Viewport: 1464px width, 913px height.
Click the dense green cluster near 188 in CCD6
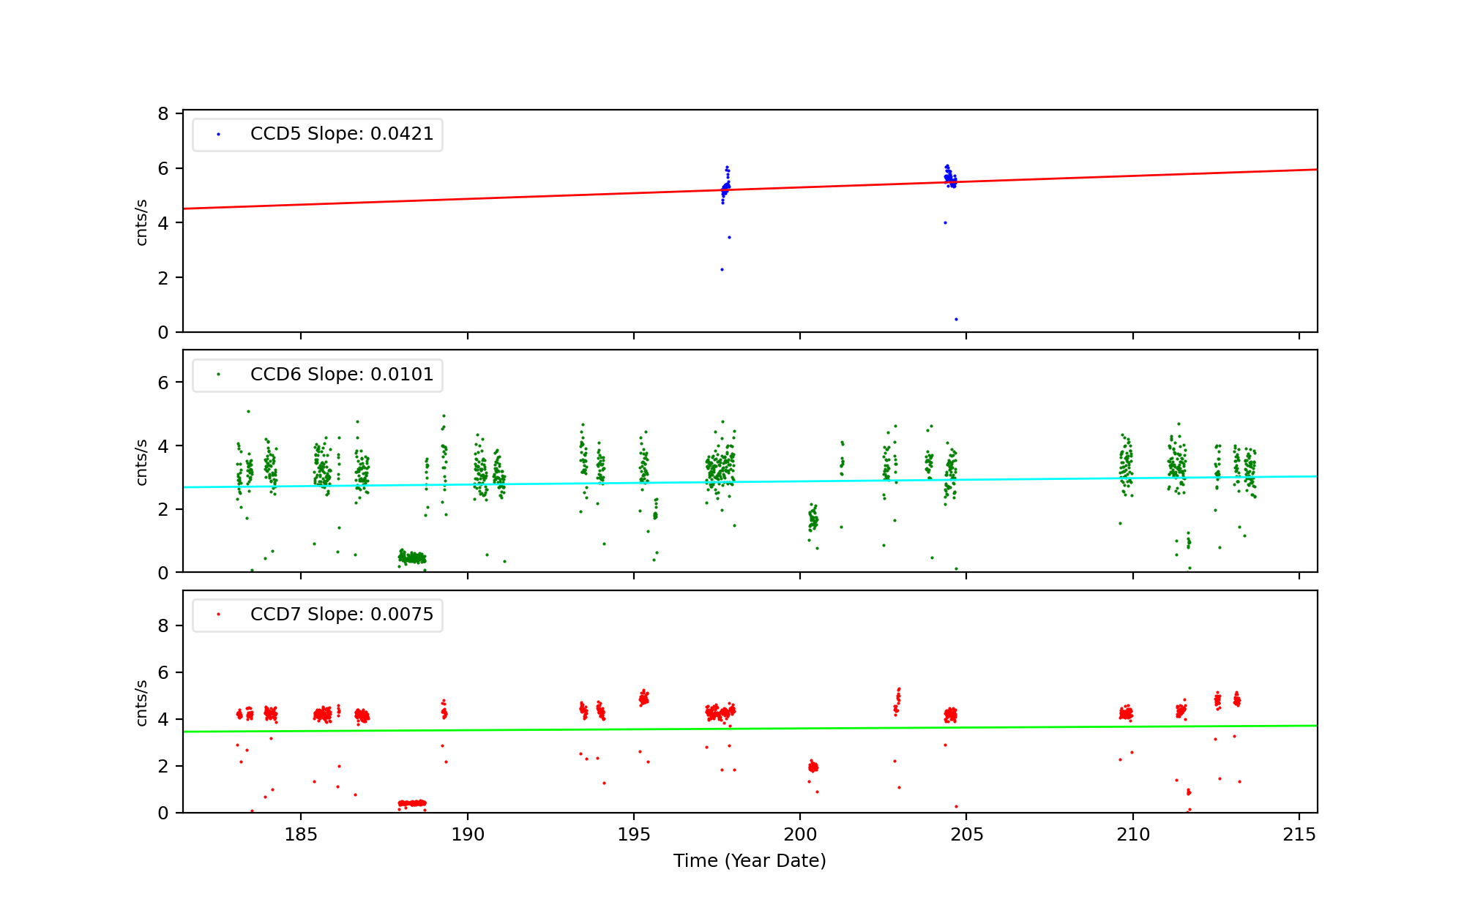click(x=414, y=558)
